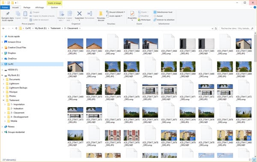257x162 pixels.
Task: Click the Supprimer X icon
Action: pyautogui.click(x=80, y=14)
